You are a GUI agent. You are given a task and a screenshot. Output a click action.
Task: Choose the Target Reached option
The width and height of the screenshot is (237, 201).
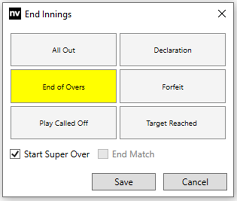click(172, 123)
